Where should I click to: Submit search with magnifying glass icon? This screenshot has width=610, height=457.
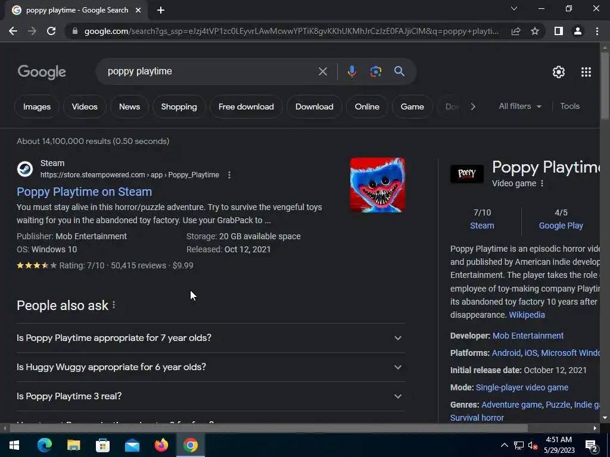click(399, 71)
